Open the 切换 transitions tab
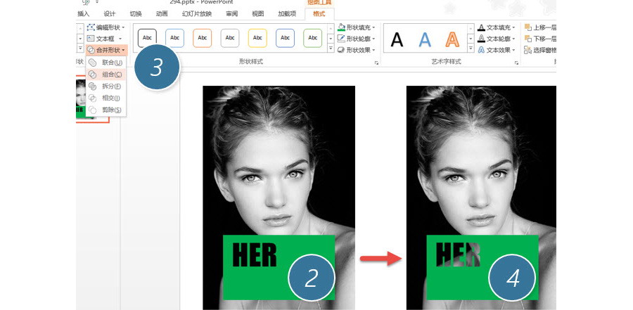Viewport: 633px width, 310px height. click(x=136, y=14)
